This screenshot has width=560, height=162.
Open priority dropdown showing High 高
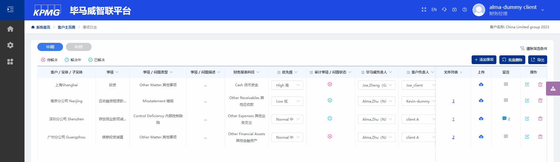click(x=287, y=85)
